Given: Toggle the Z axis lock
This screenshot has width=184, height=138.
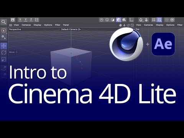Looking at the screenshot, I should point(31,20).
